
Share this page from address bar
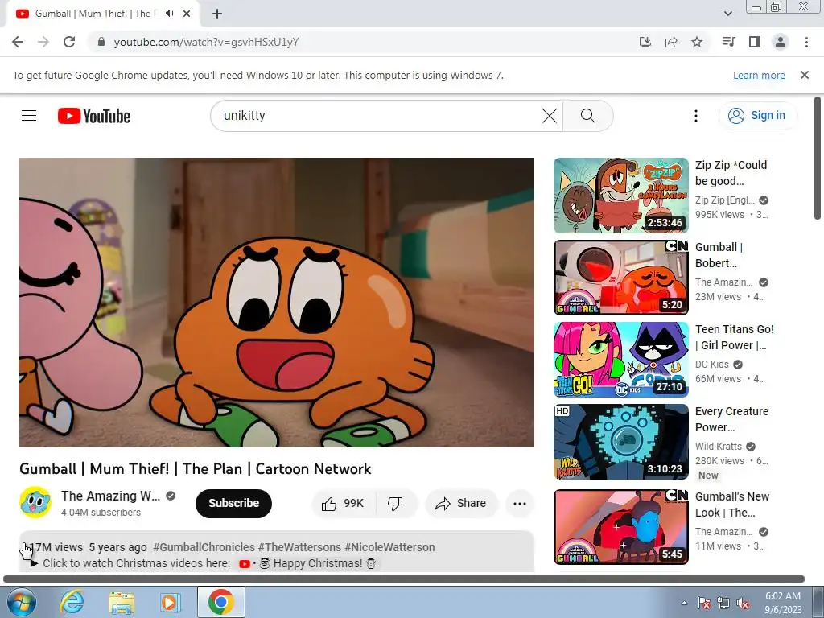coord(671,42)
